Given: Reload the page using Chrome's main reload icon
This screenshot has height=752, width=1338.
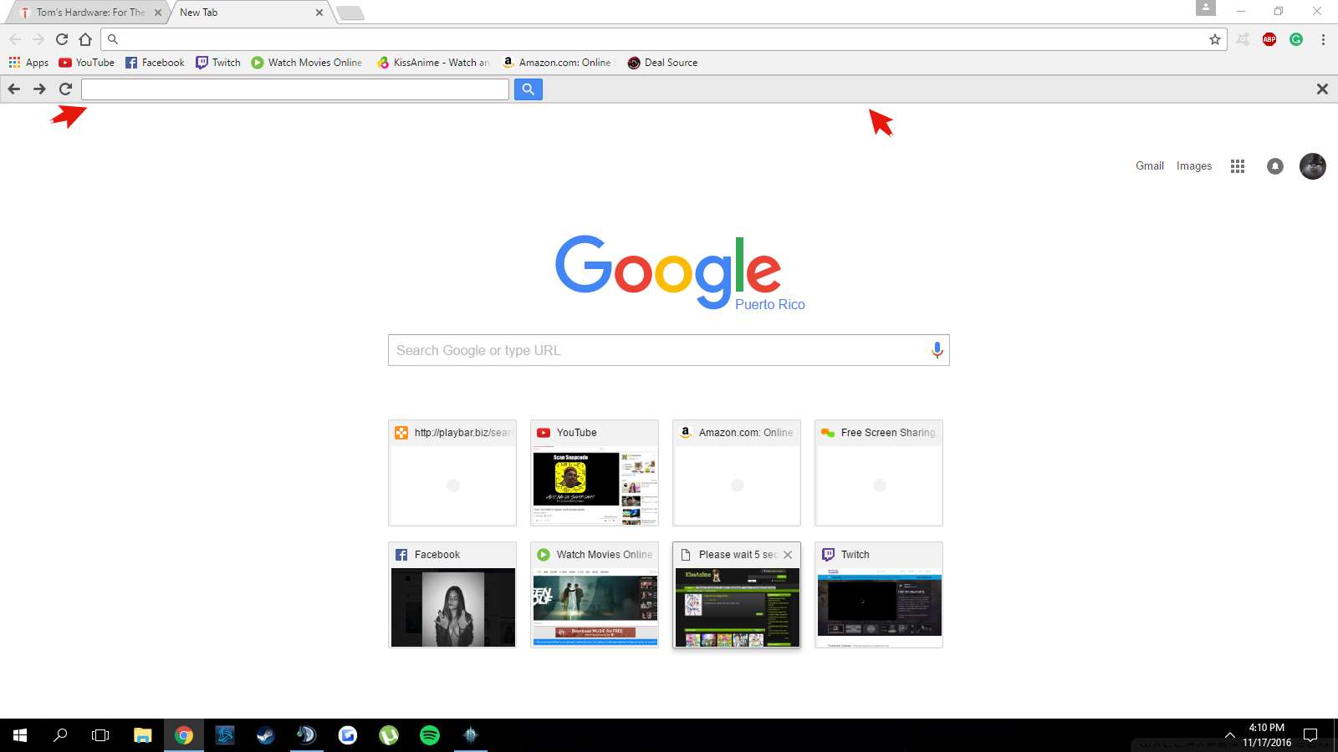Looking at the screenshot, I should pyautogui.click(x=62, y=39).
